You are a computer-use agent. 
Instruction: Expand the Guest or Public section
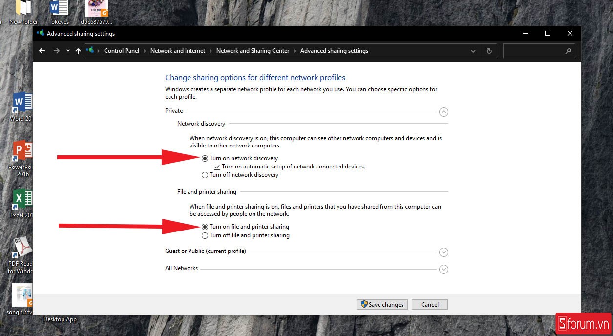point(444,252)
